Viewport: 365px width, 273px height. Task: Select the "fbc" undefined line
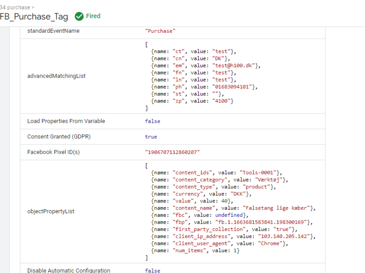tap(200, 215)
